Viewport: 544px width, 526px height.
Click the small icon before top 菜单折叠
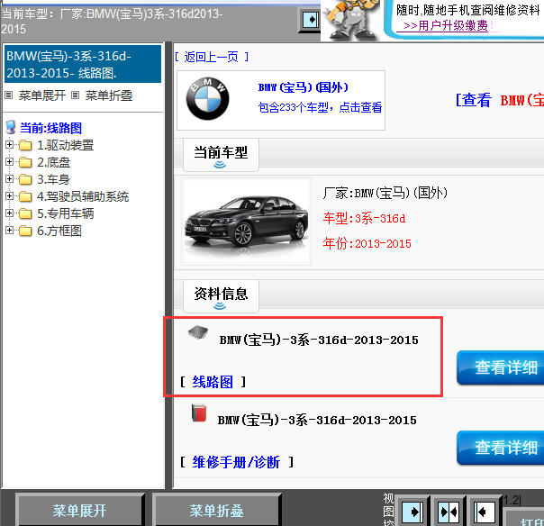[76, 95]
